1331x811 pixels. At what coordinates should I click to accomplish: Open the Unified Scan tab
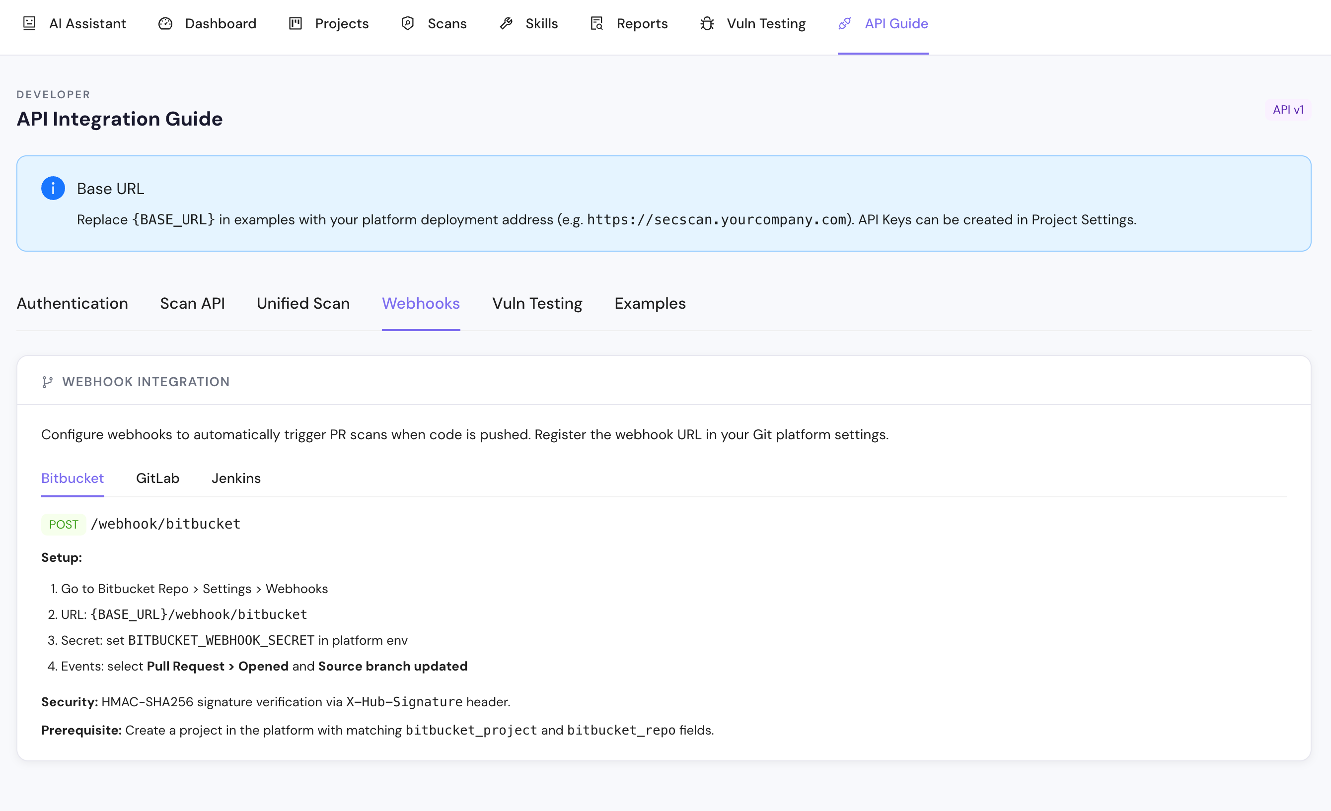coord(303,303)
